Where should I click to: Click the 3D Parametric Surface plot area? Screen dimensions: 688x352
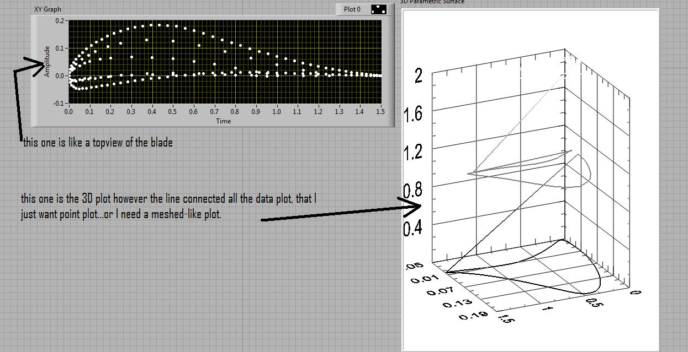click(x=531, y=180)
